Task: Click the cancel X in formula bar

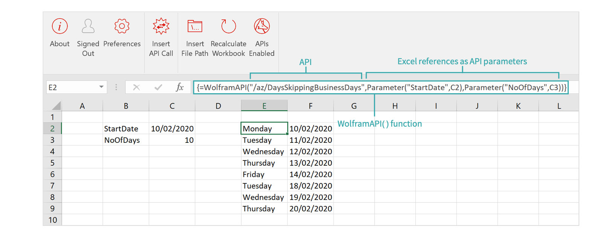Action: [x=136, y=88]
